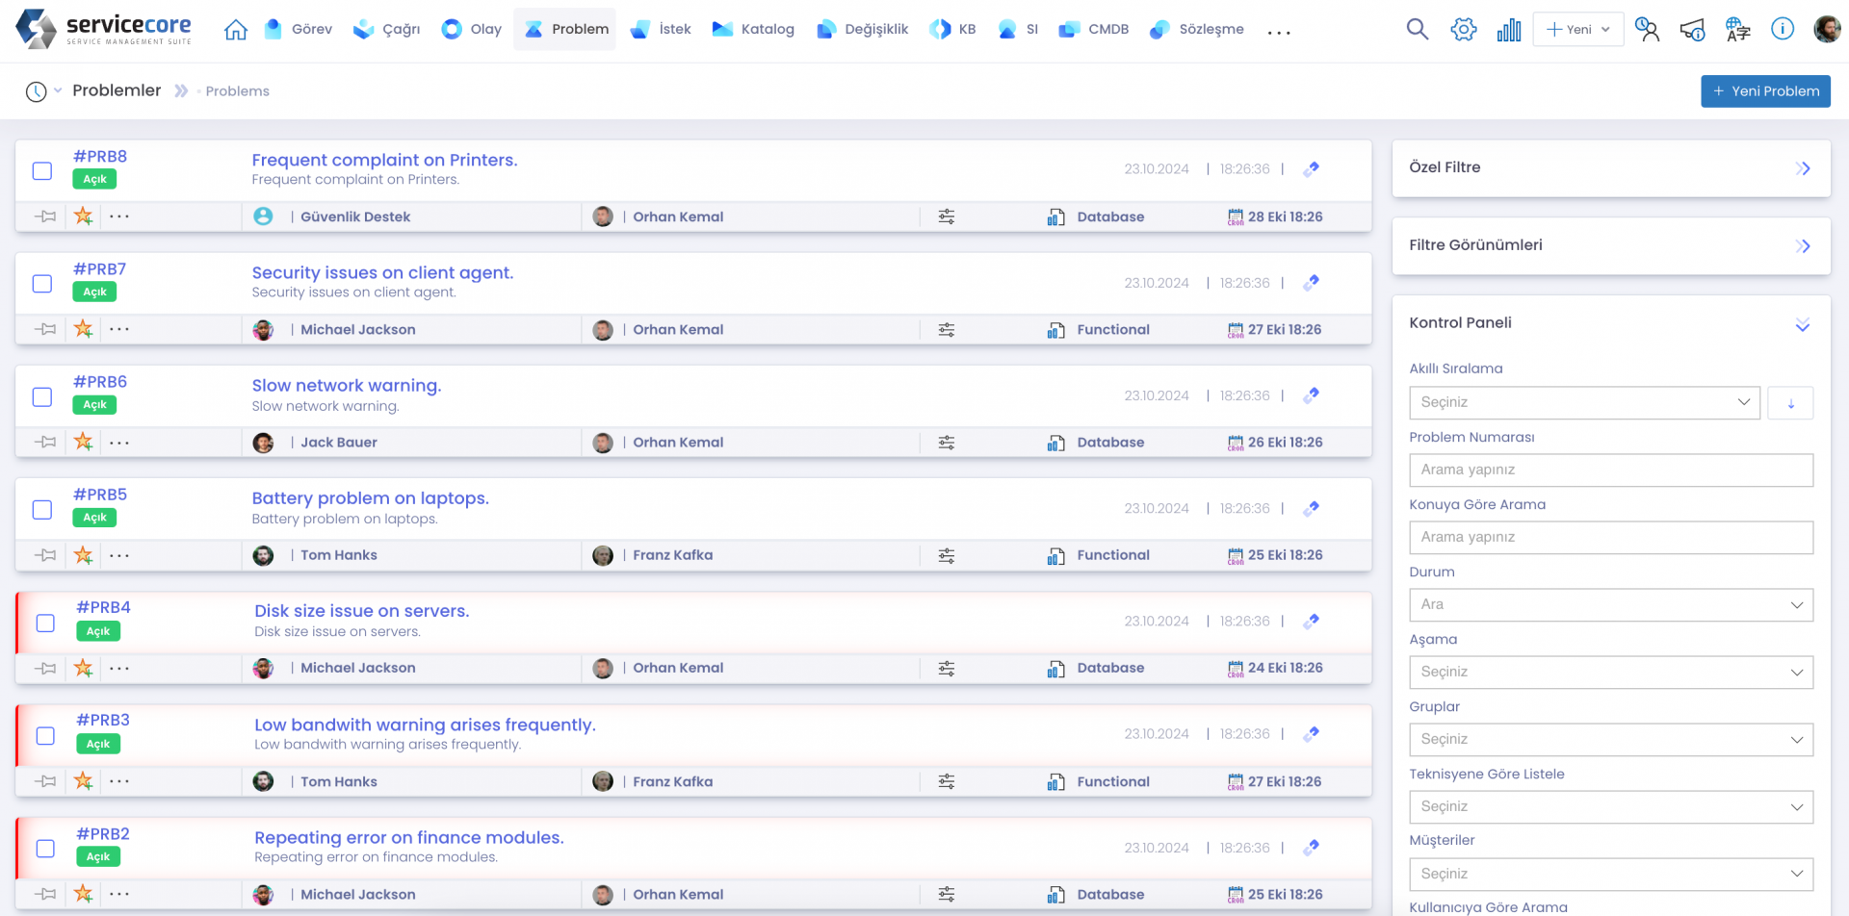This screenshot has width=1849, height=916.
Task: Click the search magnifier icon in header
Action: click(x=1417, y=30)
